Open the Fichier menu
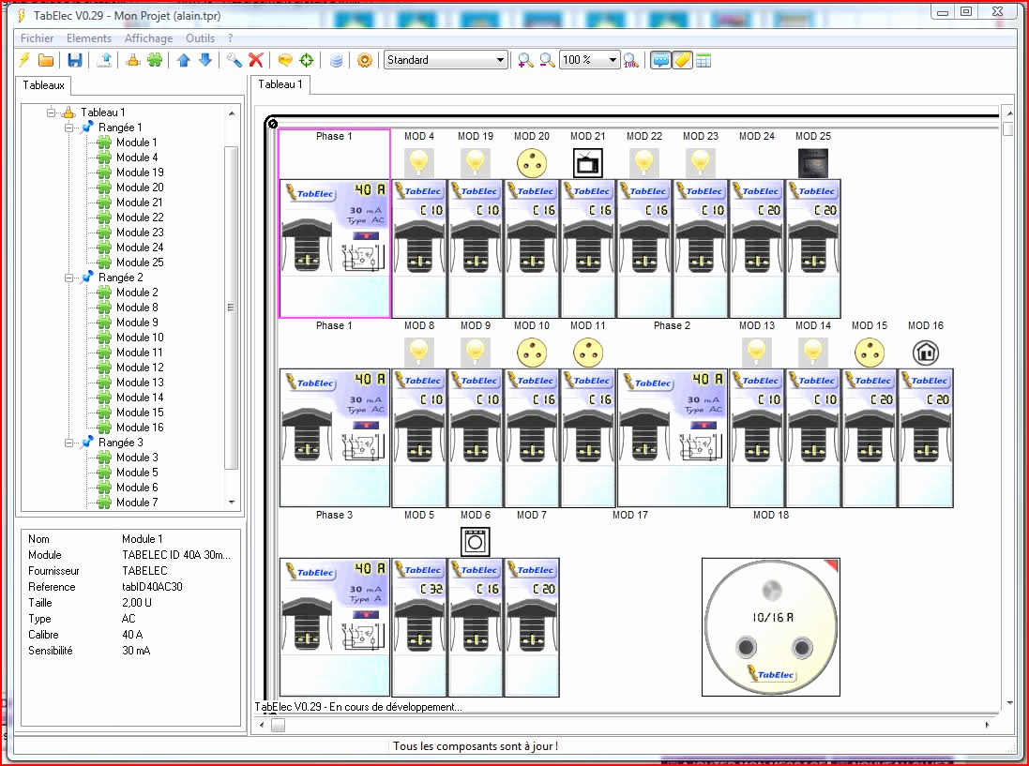This screenshot has height=766, width=1029. (x=37, y=38)
